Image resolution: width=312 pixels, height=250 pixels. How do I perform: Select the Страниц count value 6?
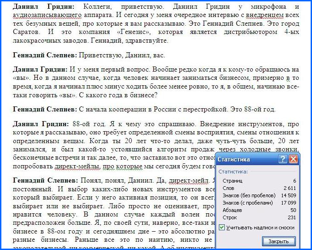295,181
